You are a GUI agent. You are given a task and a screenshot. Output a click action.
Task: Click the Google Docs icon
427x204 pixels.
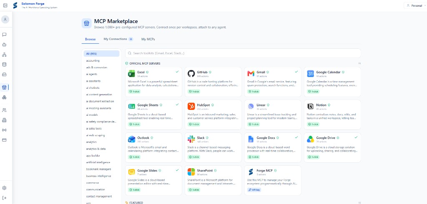tap(251, 139)
